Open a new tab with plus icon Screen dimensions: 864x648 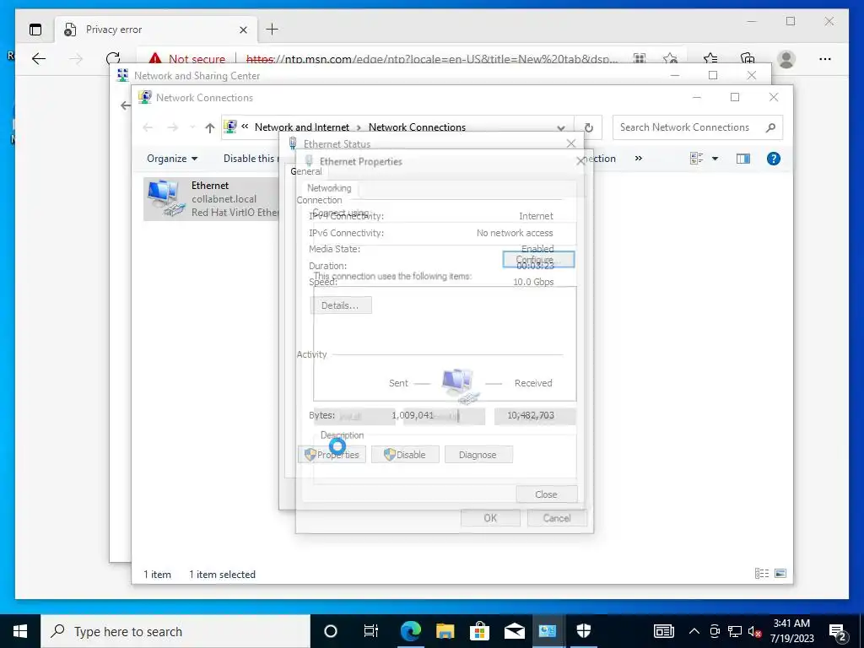point(273,30)
